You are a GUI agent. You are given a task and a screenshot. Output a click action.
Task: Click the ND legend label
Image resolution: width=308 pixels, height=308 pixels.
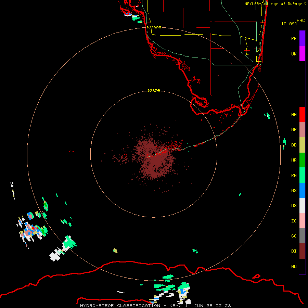coord(294,267)
